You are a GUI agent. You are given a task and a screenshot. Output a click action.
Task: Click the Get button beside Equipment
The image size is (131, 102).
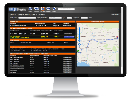90,18
